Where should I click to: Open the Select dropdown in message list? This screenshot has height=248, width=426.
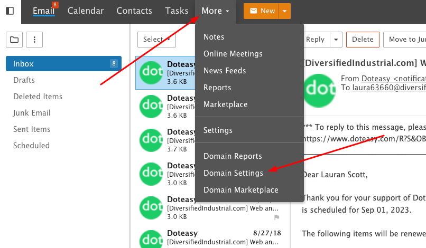pos(156,39)
